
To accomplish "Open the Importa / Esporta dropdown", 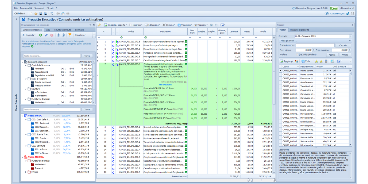I will (116, 25).
